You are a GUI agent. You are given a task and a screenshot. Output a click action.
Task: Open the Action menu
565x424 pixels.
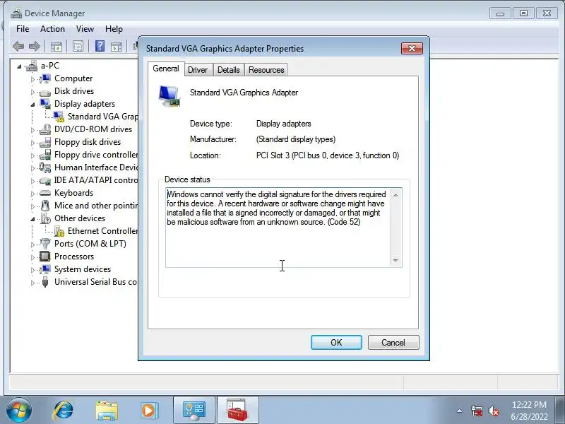(52, 29)
